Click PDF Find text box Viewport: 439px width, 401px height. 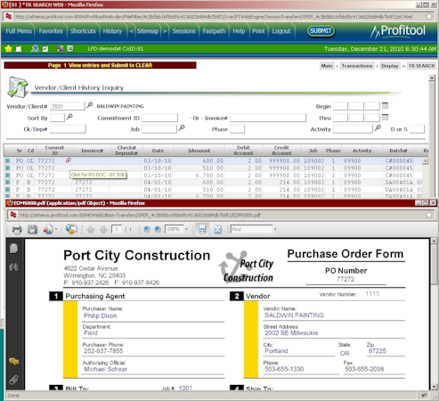pos(252,229)
